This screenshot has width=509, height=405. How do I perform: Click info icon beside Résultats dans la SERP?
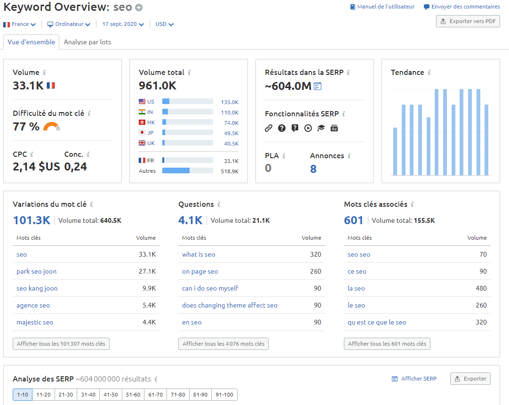[348, 73]
